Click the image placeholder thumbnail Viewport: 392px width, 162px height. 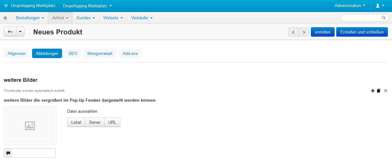click(30, 126)
